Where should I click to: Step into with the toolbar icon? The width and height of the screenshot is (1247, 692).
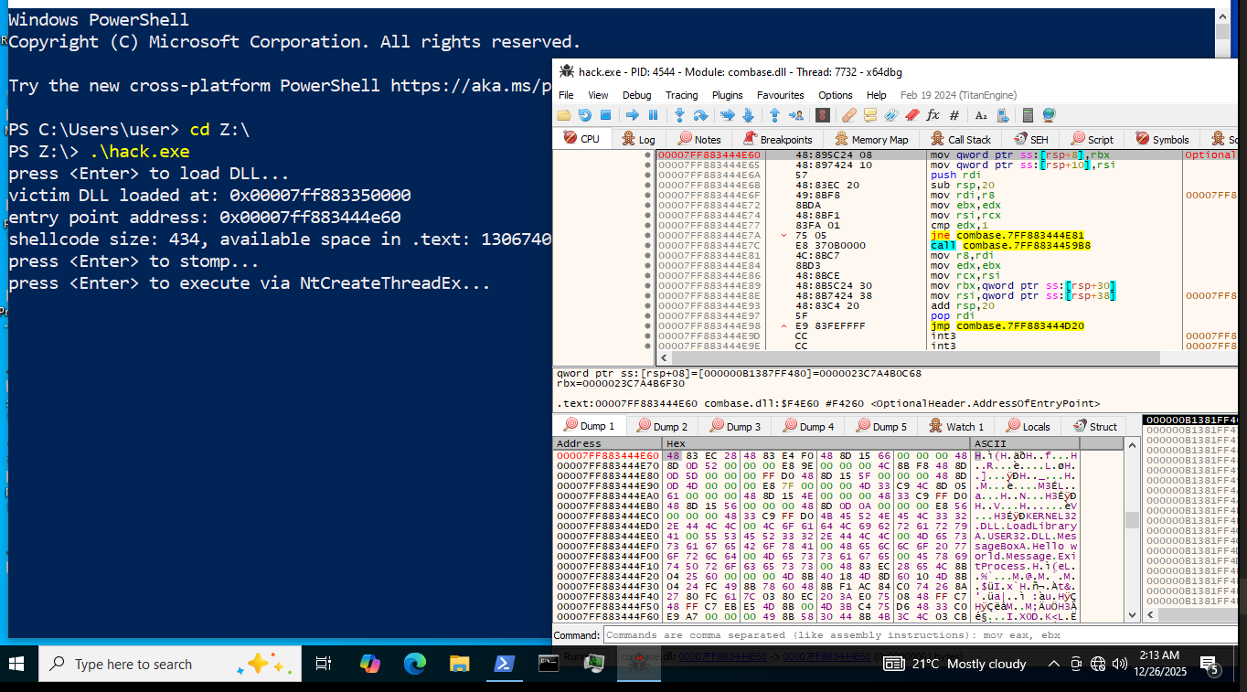679,115
